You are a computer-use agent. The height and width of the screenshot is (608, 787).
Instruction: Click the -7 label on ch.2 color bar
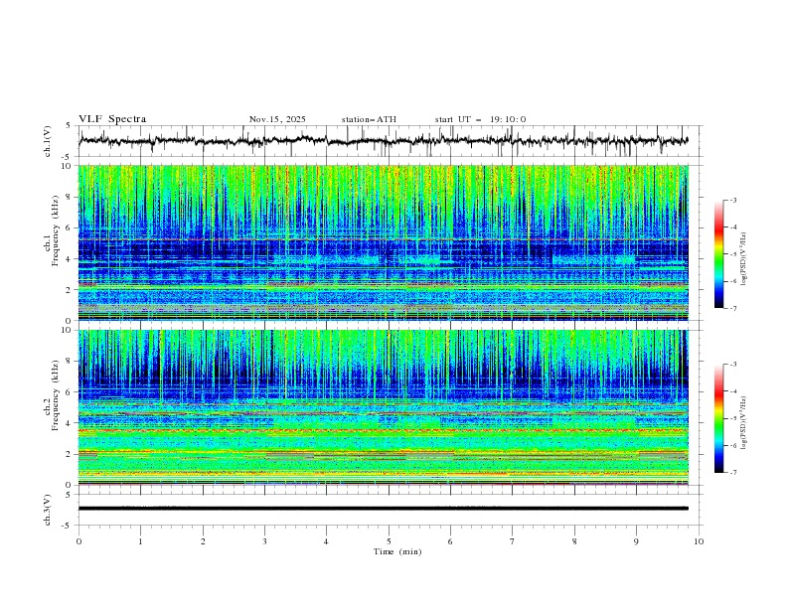pos(733,473)
